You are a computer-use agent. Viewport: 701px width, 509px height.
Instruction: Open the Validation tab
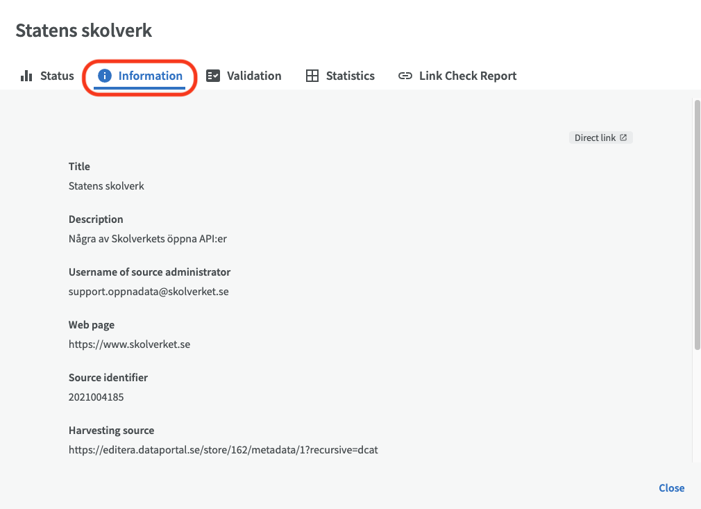[254, 76]
